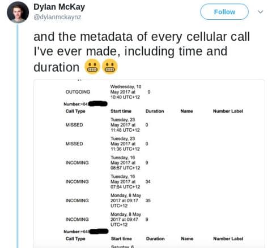Click the blue thread line below the avatar
This screenshot has height=248, width=272.
point(18,136)
